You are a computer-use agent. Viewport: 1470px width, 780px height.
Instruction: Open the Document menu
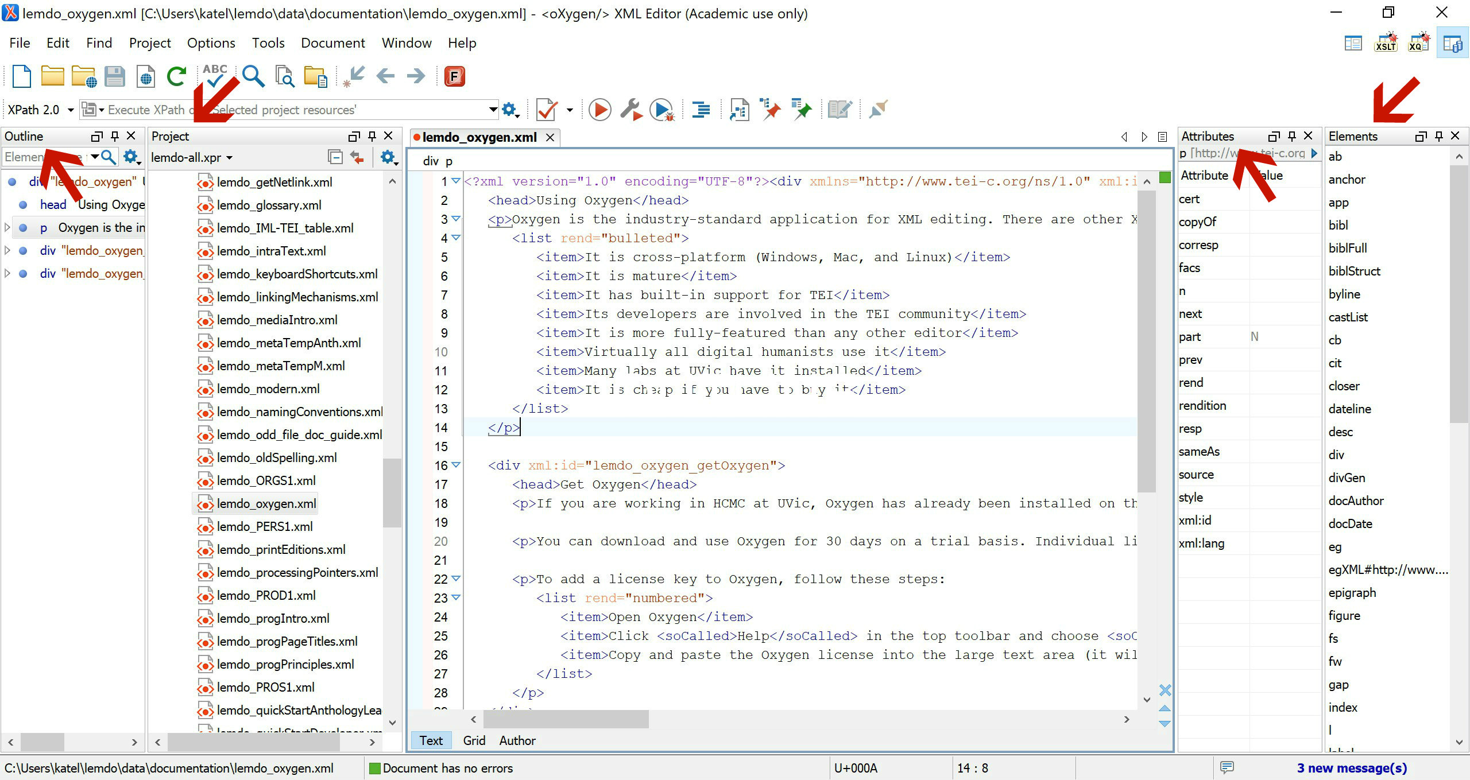[332, 43]
